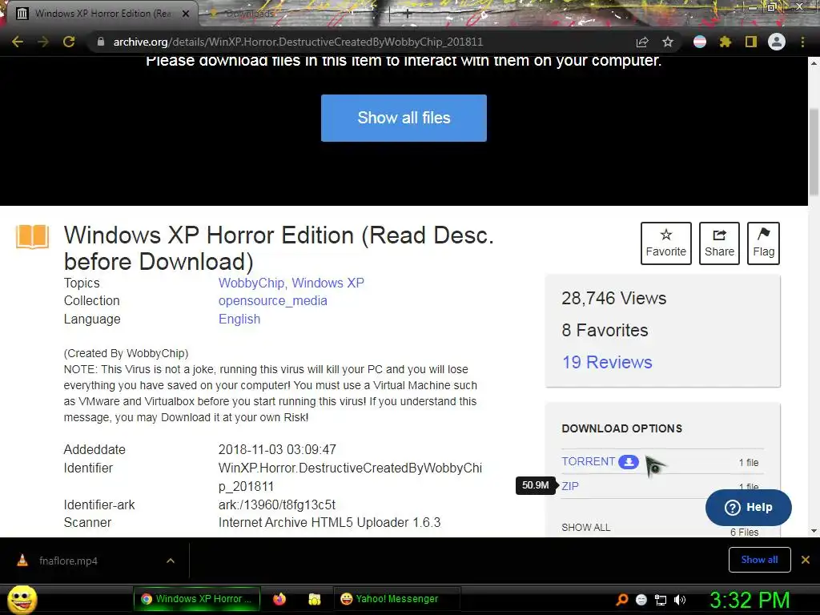
Task: Download the ZIP option
Action: tap(570, 486)
